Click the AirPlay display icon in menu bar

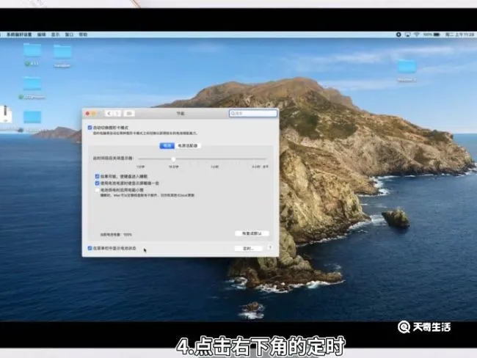coord(407,34)
